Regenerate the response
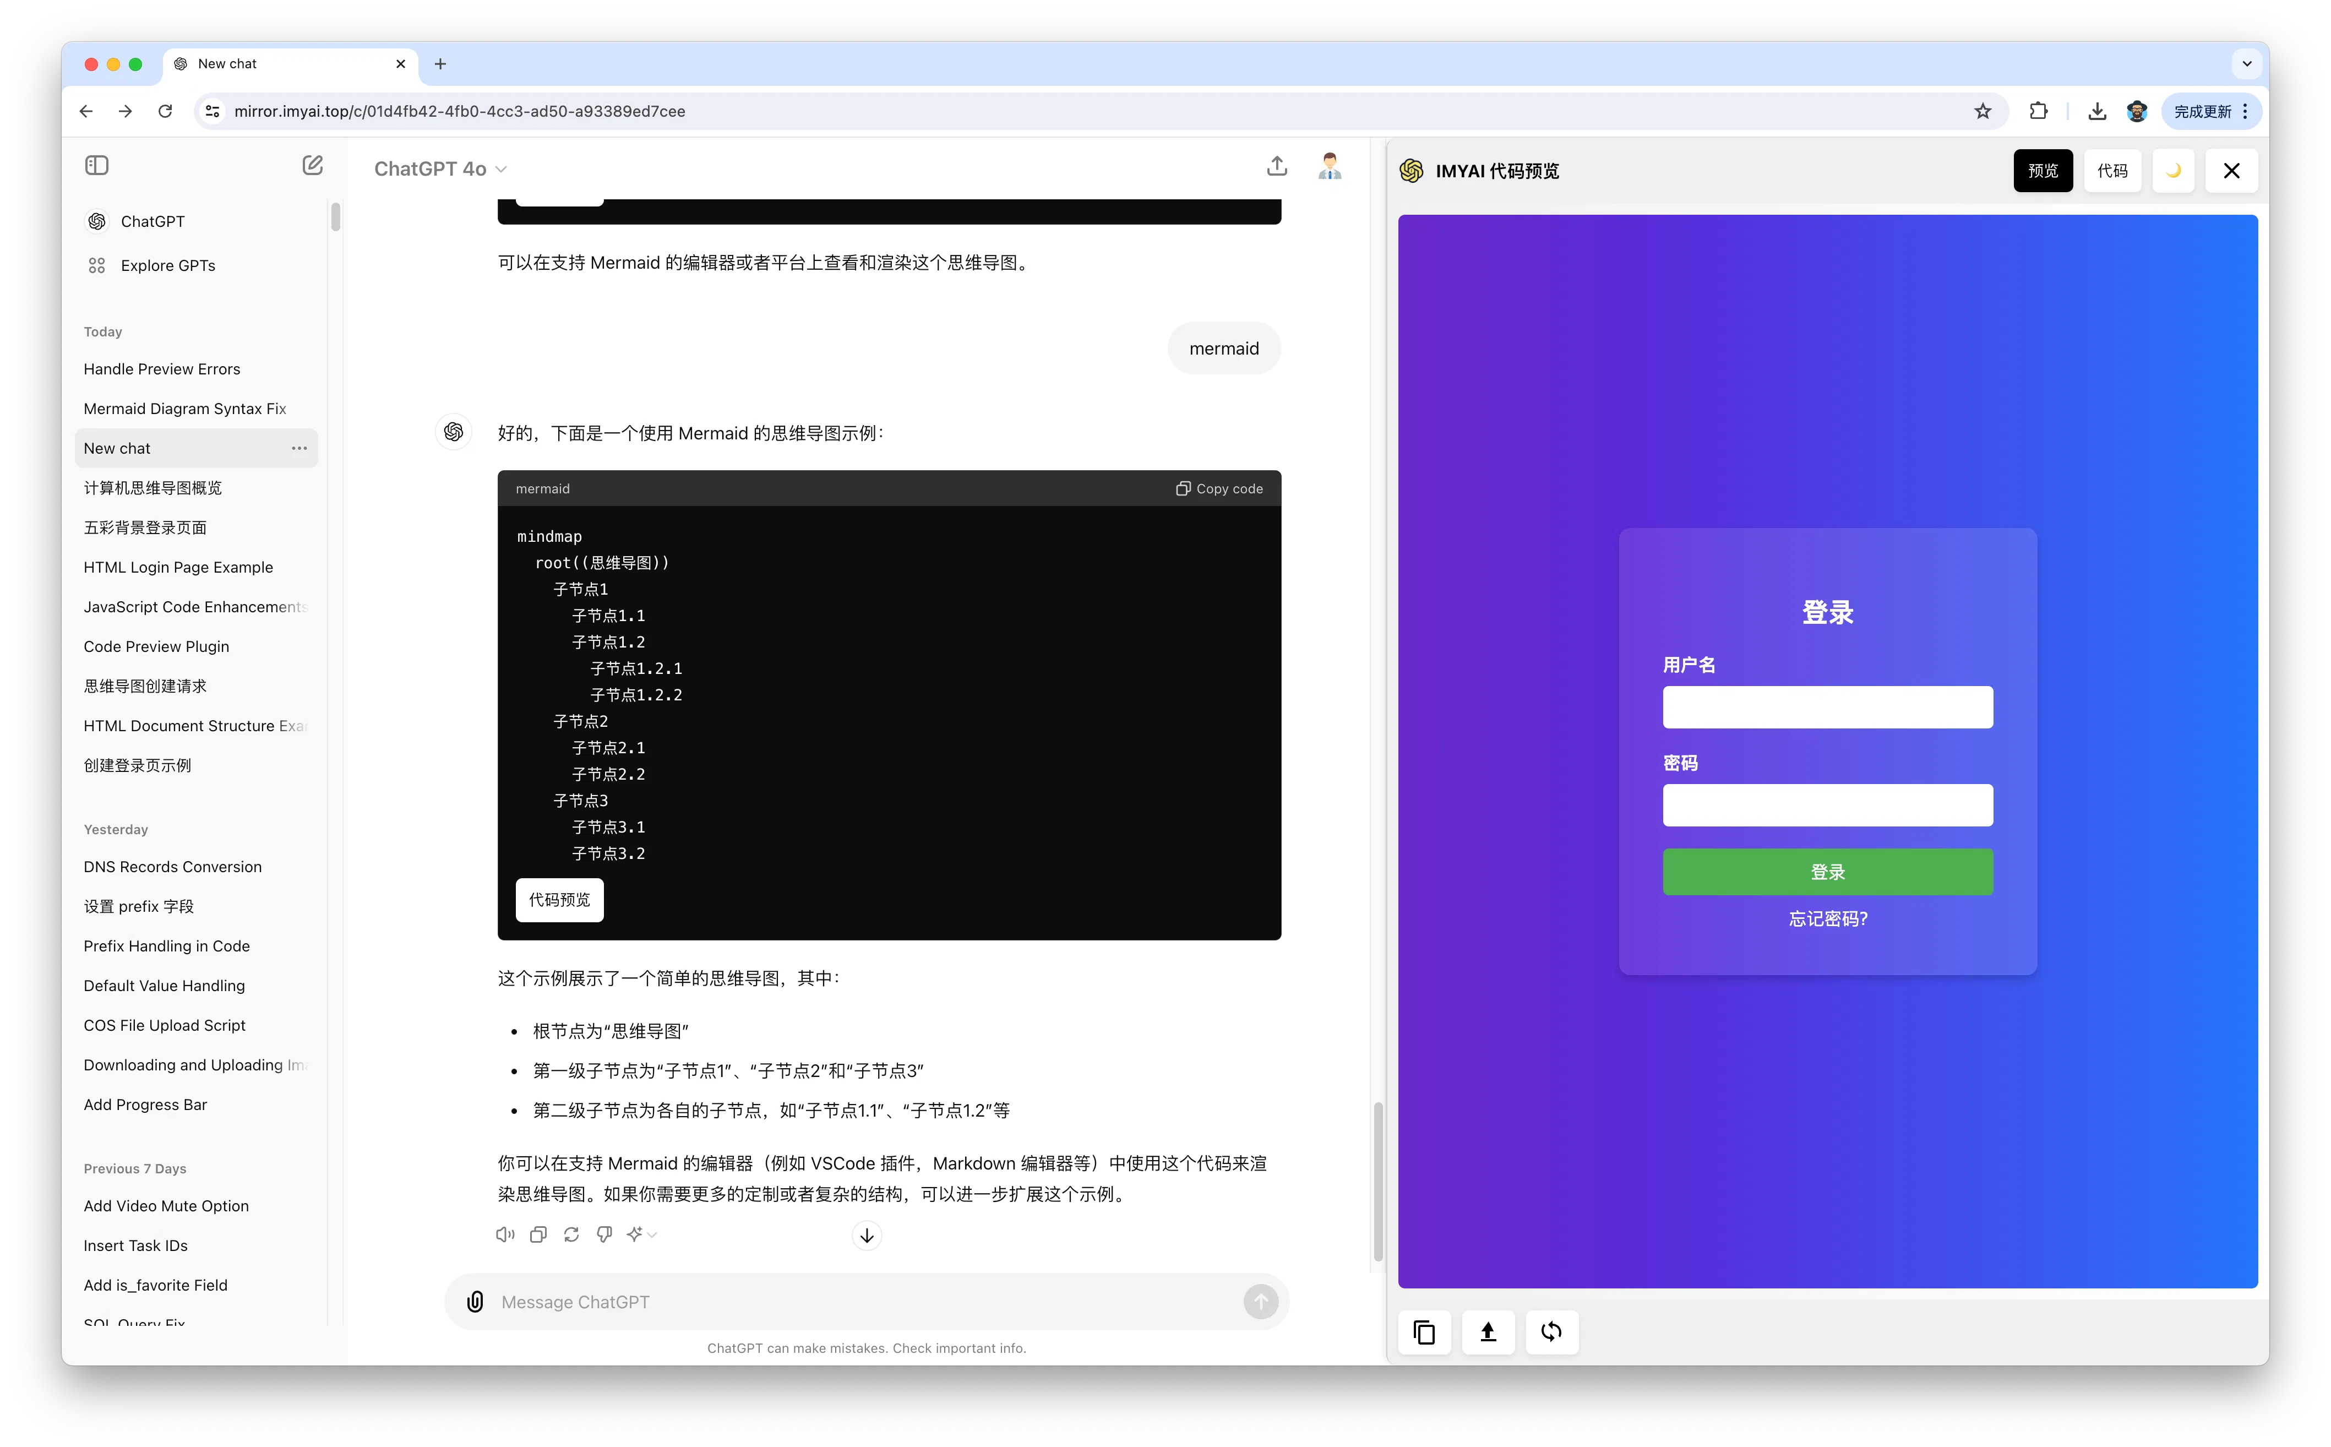2331x1447 pixels. pyautogui.click(x=571, y=1234)
